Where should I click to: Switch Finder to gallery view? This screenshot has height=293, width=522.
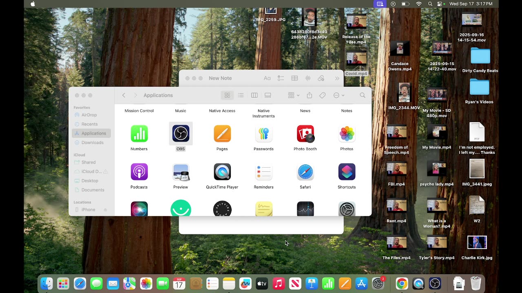pyautogui.click(x=268, y=95)
